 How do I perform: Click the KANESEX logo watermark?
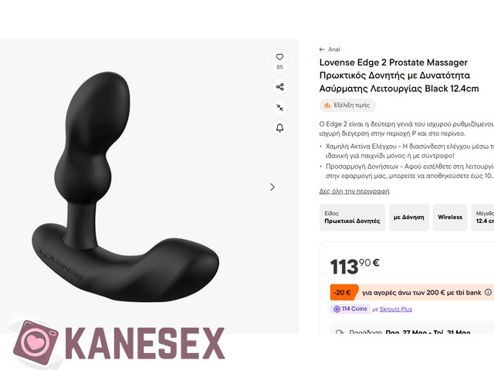[x=119, y=344]
